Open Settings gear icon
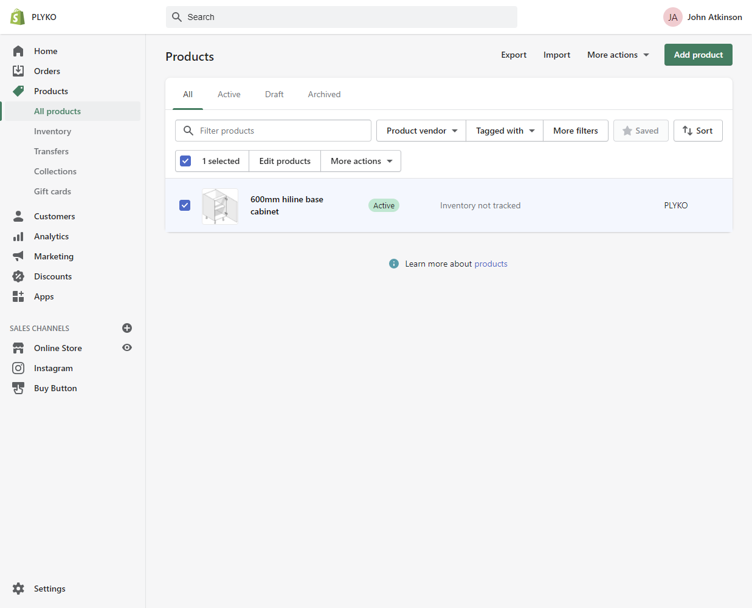This screenshot has height=608, width=752. click(x=18, y=589)
